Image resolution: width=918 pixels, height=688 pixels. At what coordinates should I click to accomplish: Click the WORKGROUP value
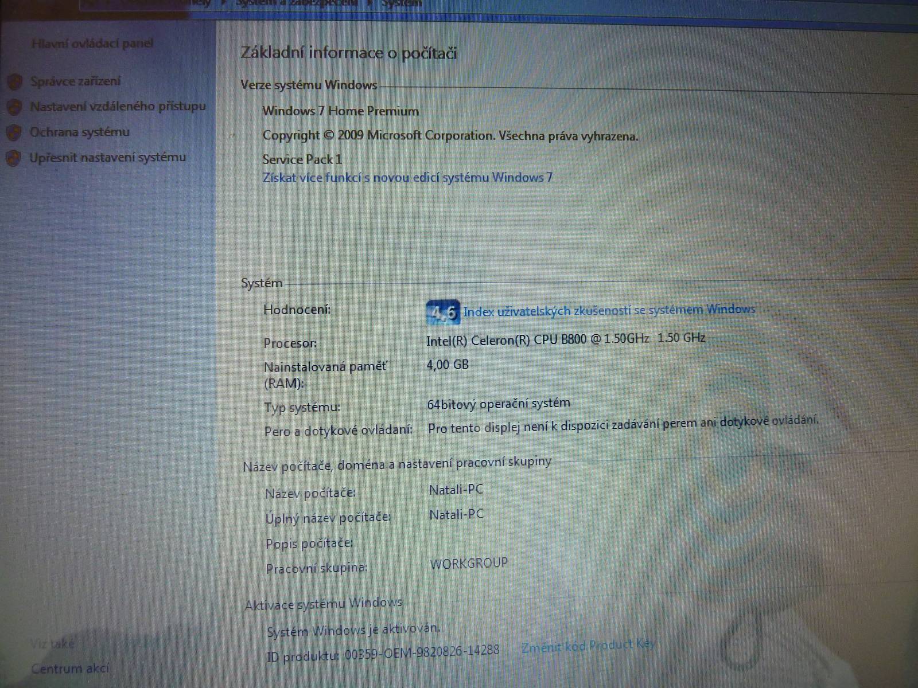469,564
